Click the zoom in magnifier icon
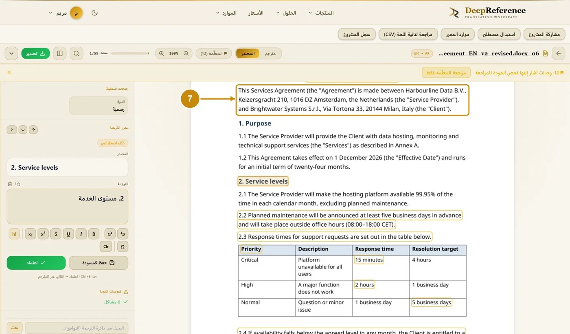The width and height of the screenshot is (570, 334). pos(162,53)
